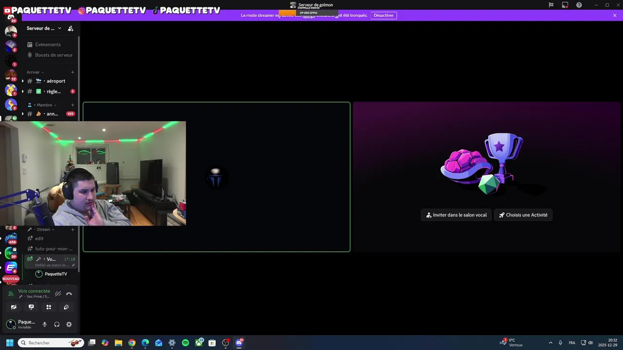623x350 pixels.
Task: Open the aéroport text channel
Action: (x=50, y=81)
